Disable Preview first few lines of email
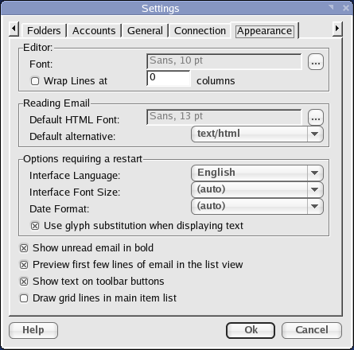 (24, 265)
